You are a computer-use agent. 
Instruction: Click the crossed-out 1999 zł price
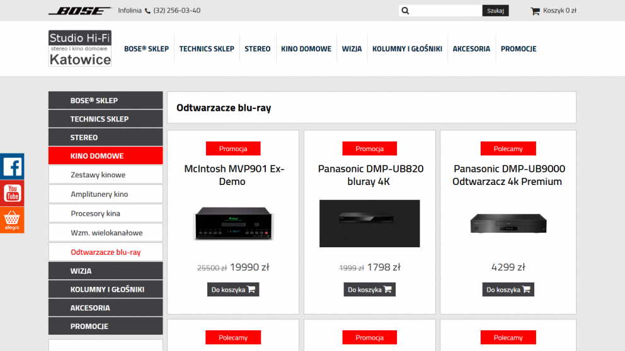coord(352,268)
